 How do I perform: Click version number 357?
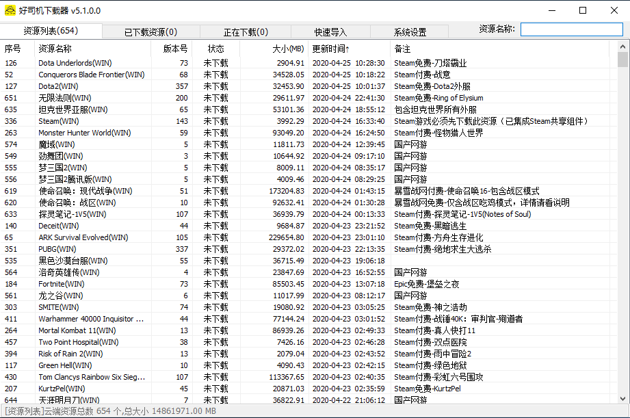tap(181, 86)
